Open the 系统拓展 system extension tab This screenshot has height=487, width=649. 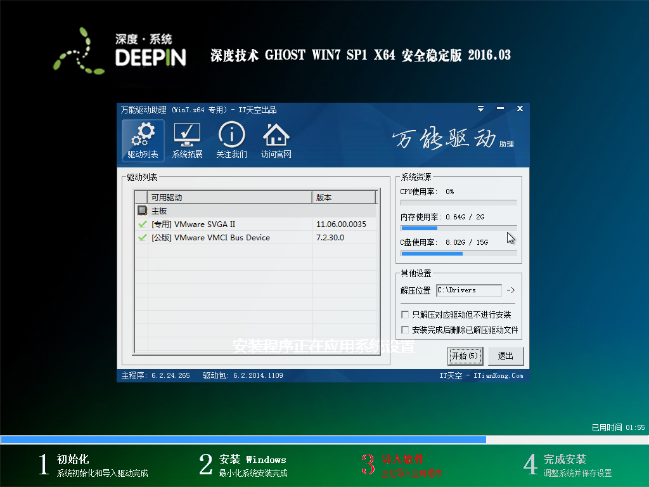coord(187,140)
